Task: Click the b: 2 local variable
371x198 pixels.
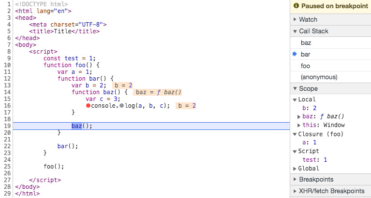Action: [310, 108]
